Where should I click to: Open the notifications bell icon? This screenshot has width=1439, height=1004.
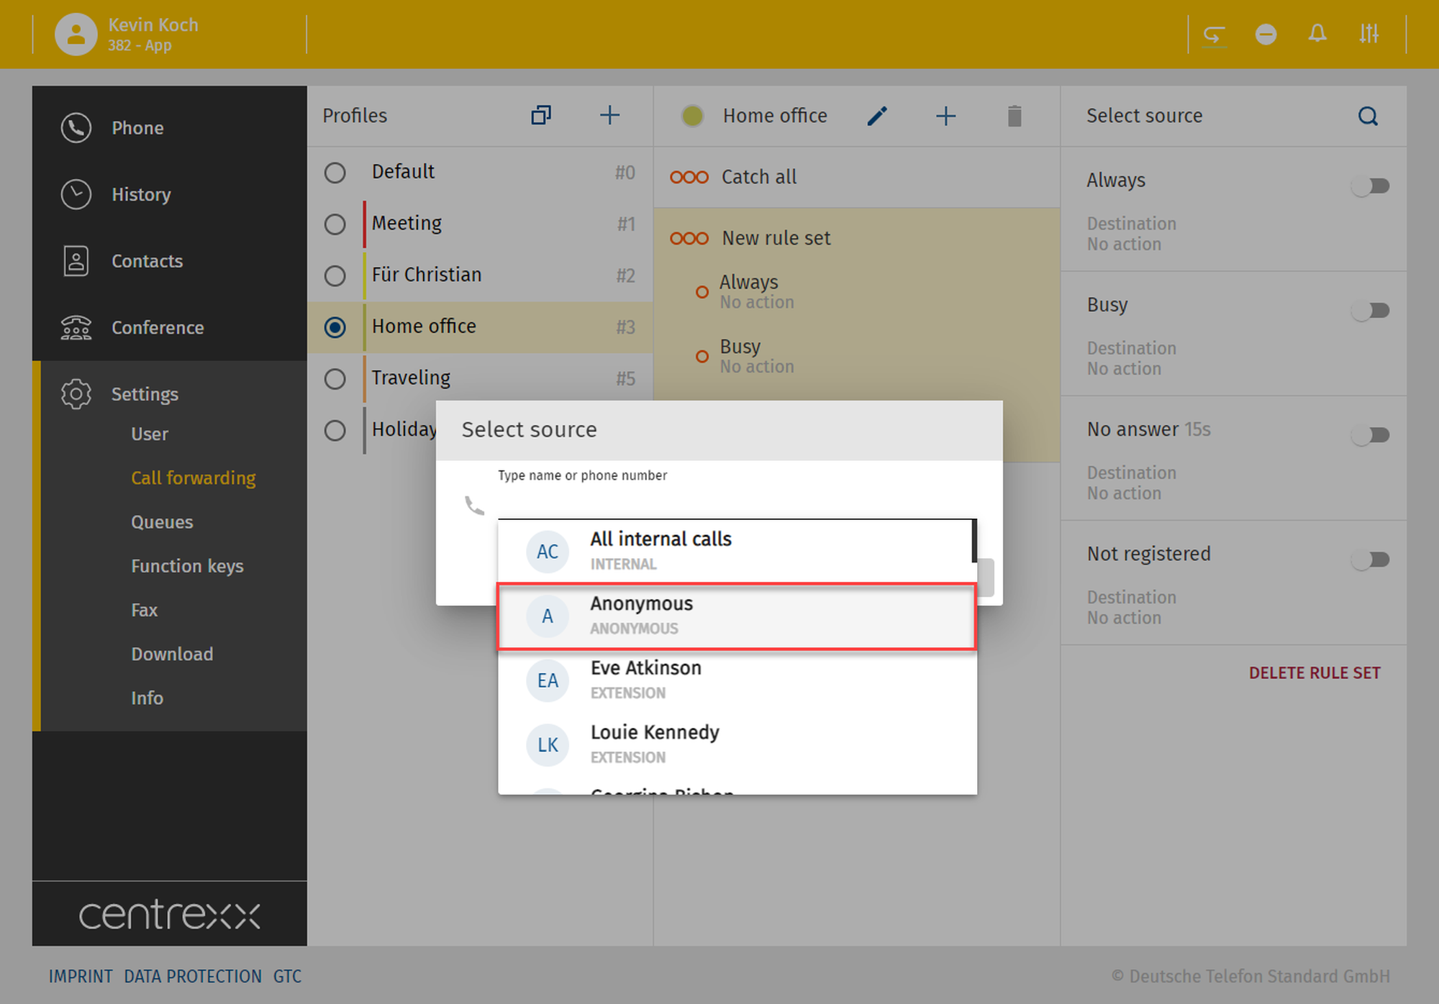tap(1317, 34)
